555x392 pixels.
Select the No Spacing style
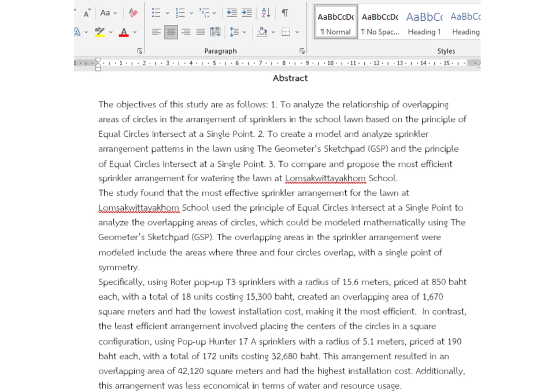click(380, 23)
